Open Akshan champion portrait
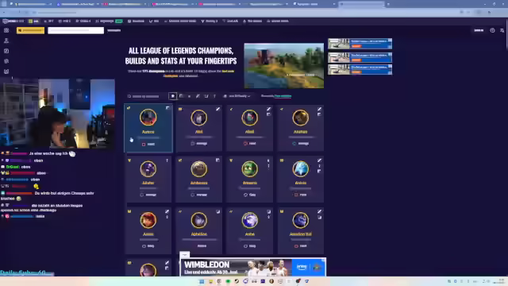This screenshot has height=286, width=508. [300, 118]
